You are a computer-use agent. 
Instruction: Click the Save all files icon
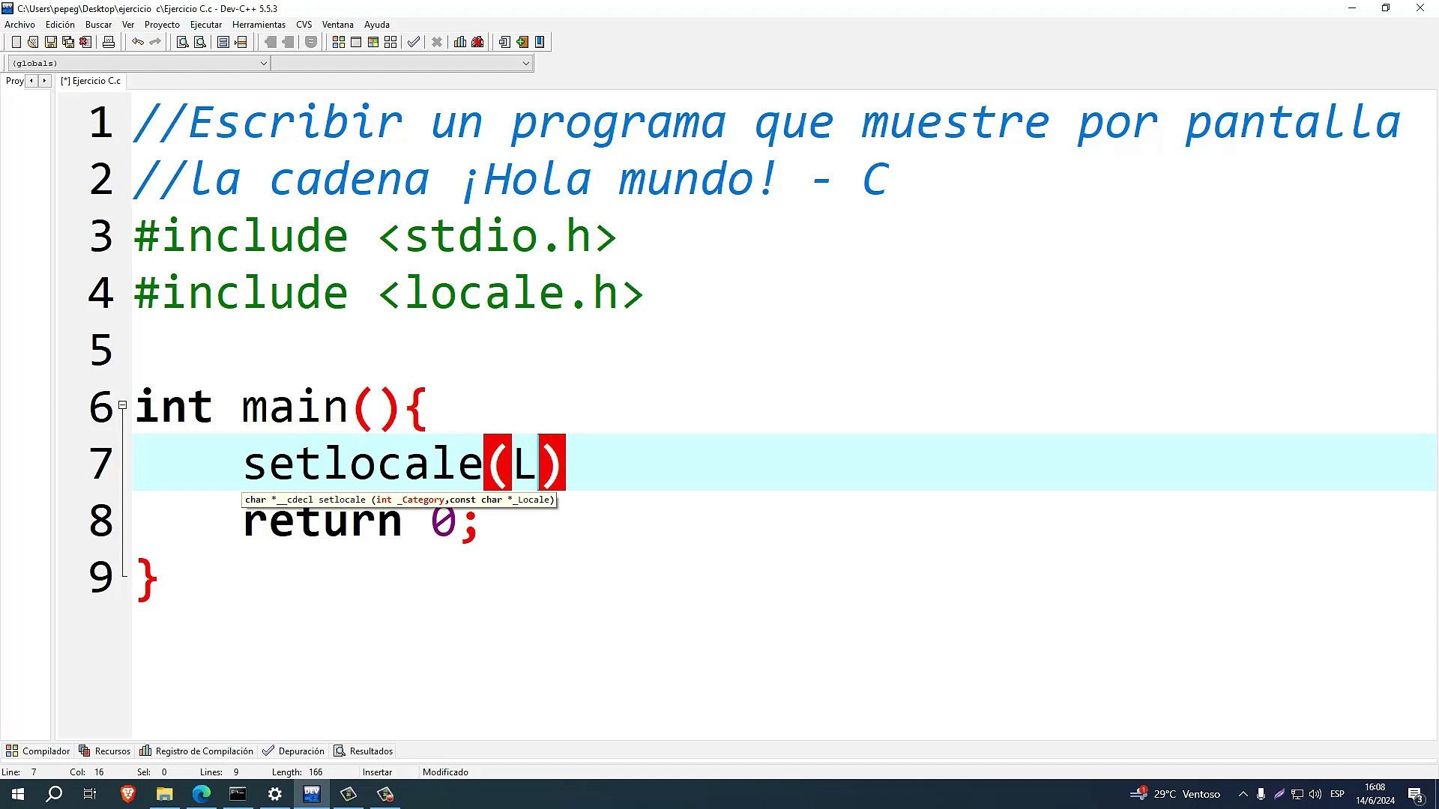tap(68, 42)
